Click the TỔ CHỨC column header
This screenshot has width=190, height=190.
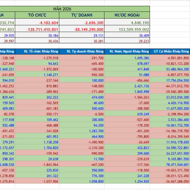pyautogui.click(x=37, y=15)
